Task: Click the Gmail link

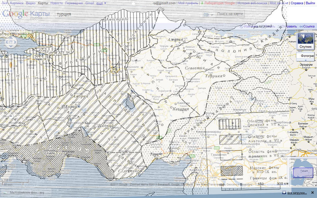Action: point(89,3)
